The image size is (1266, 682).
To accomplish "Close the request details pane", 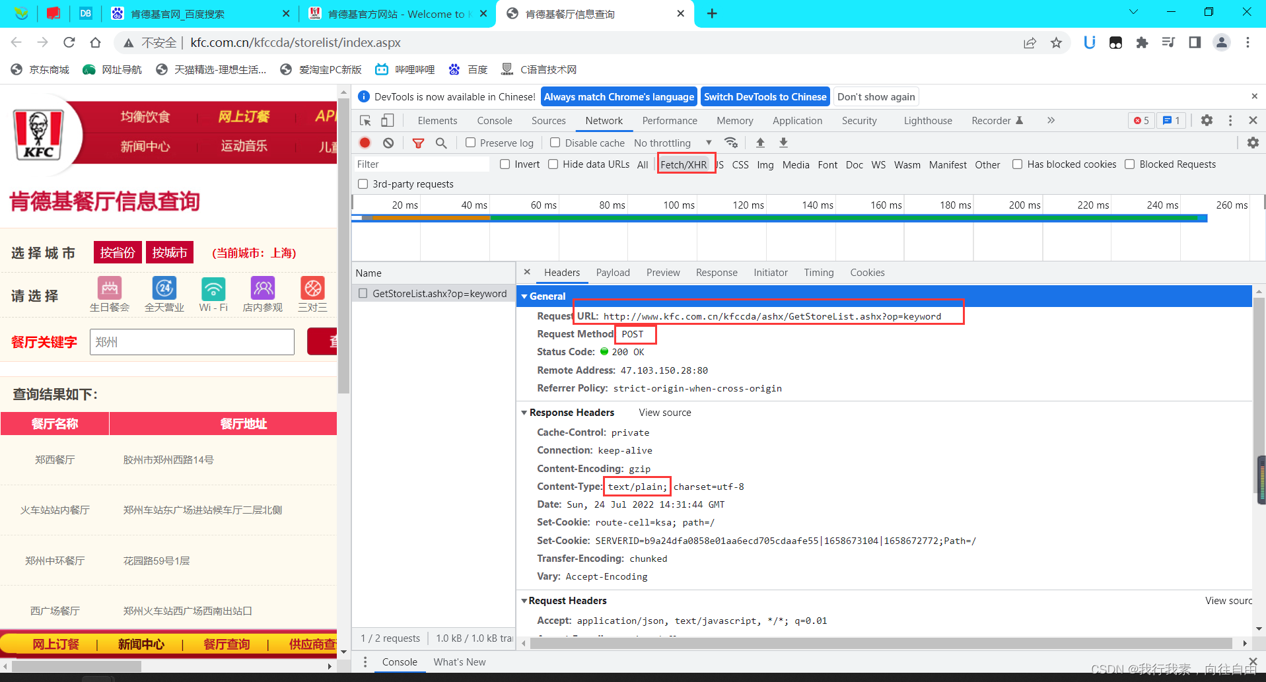I will point(527,272).
